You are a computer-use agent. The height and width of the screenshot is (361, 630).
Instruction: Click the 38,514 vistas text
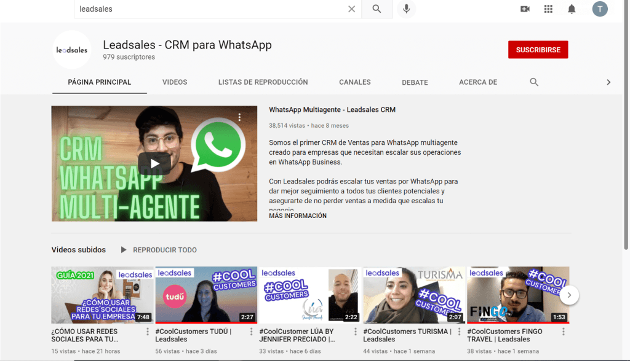pyautogui.click(x=287, y=125)
